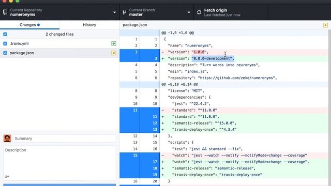Switch to the History tab
Screen dimensions: 331x186
pyautogui.click(x=89, y=25)
